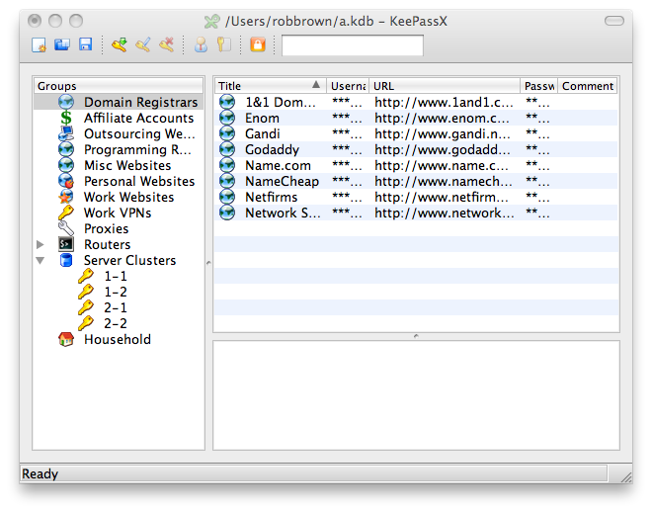This screenshot has width=652, height=513.
Task: Select the 1&1 Dom... entry
Action: coord(416,102)
